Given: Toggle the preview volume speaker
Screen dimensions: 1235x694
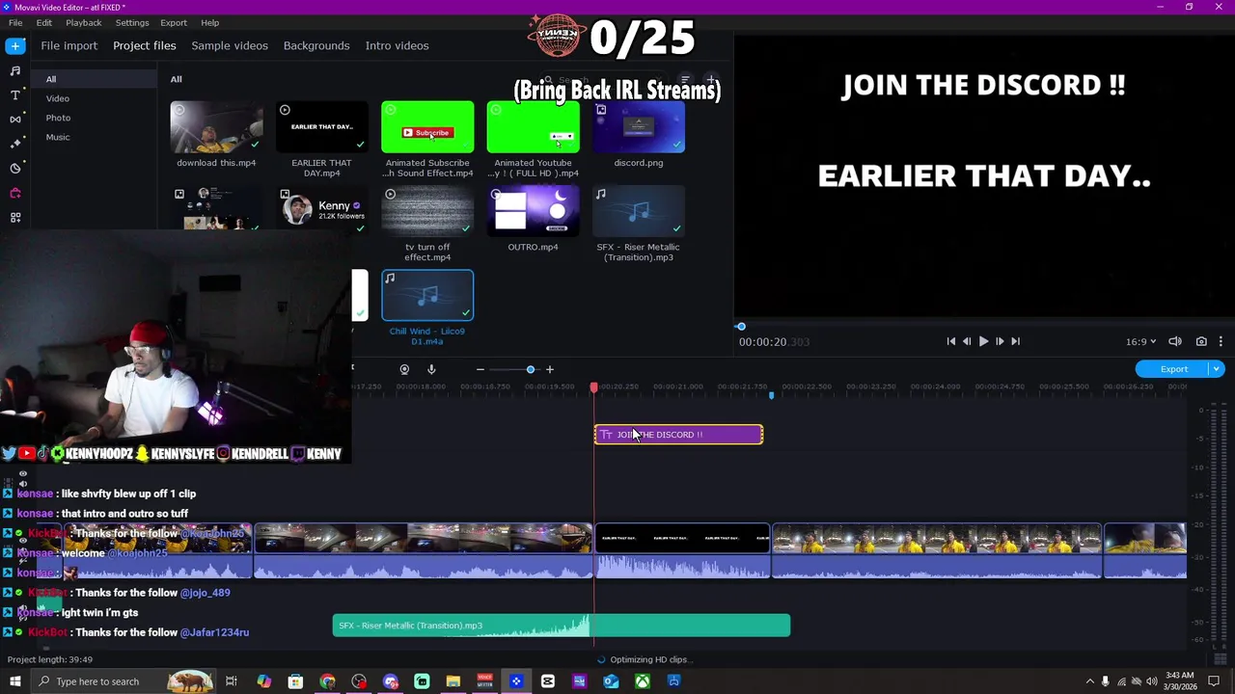Looking at the screenshot, I should pos(1175,341).
